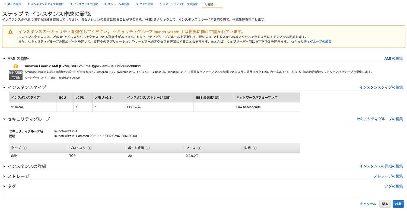Click the ルートデバイスタイプ: ebs text
The image size is (407, 212).
pyautogui.click(x=40, y=78)
